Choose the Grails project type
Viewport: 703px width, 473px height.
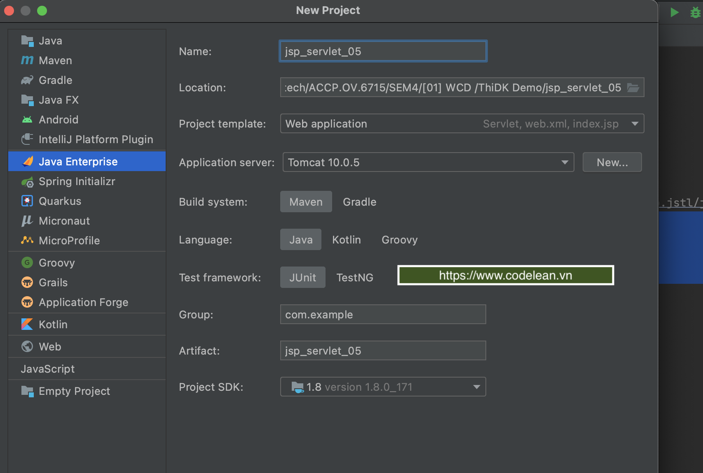coord(53,283)
